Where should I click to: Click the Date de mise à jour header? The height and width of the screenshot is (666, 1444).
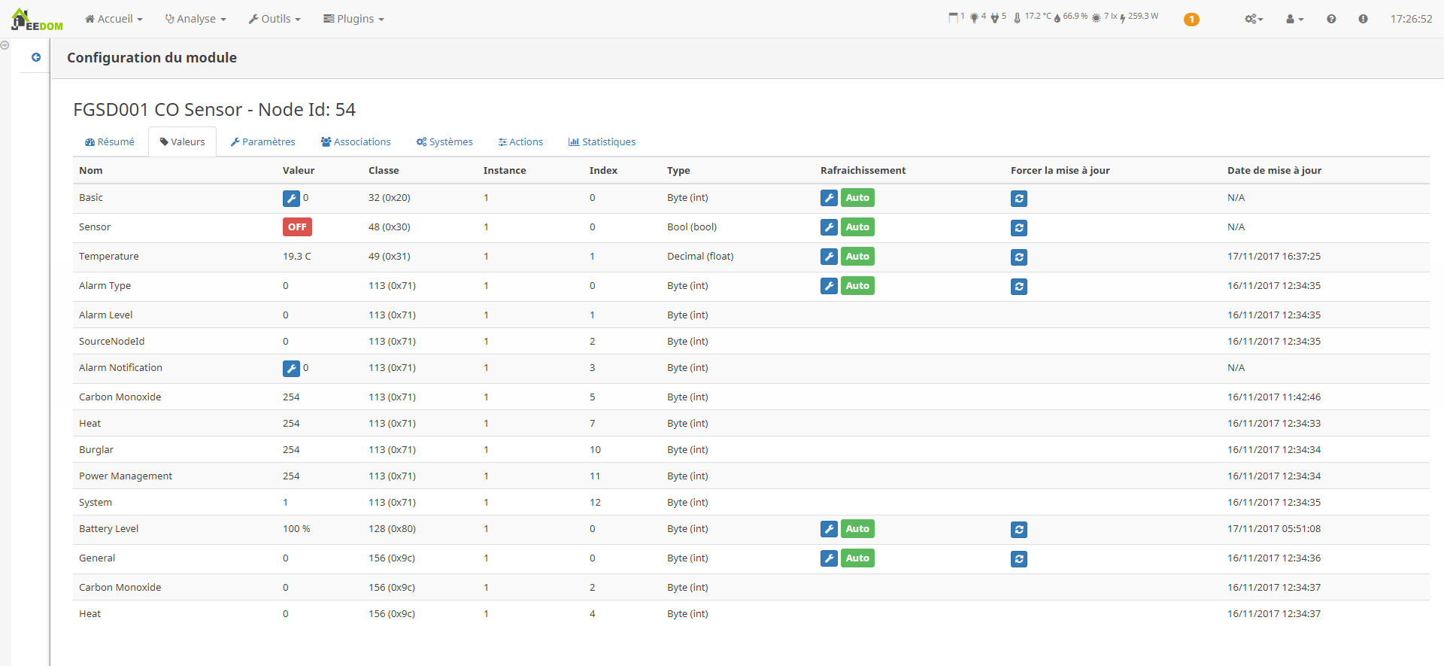(x=1274, y=171)
